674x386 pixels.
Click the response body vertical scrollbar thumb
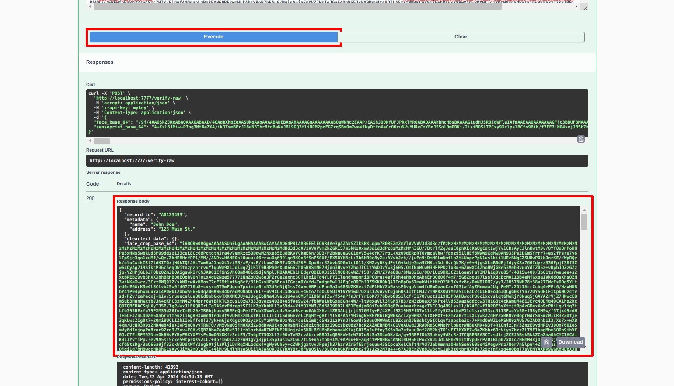tap(584, 222)
